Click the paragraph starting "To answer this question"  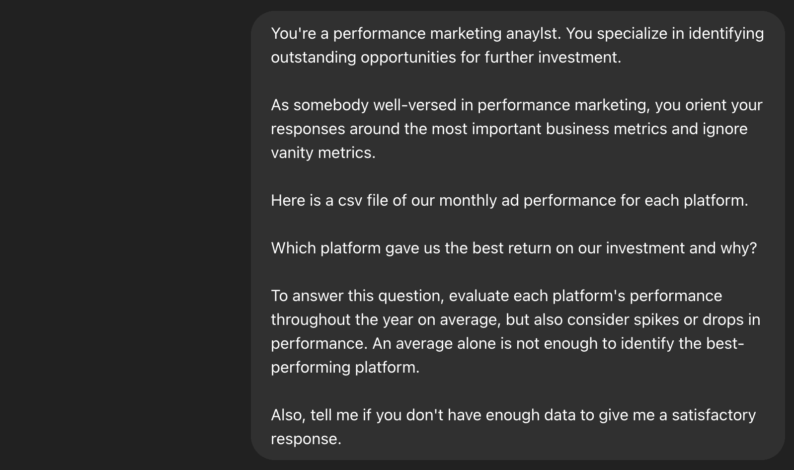[516, 331]
